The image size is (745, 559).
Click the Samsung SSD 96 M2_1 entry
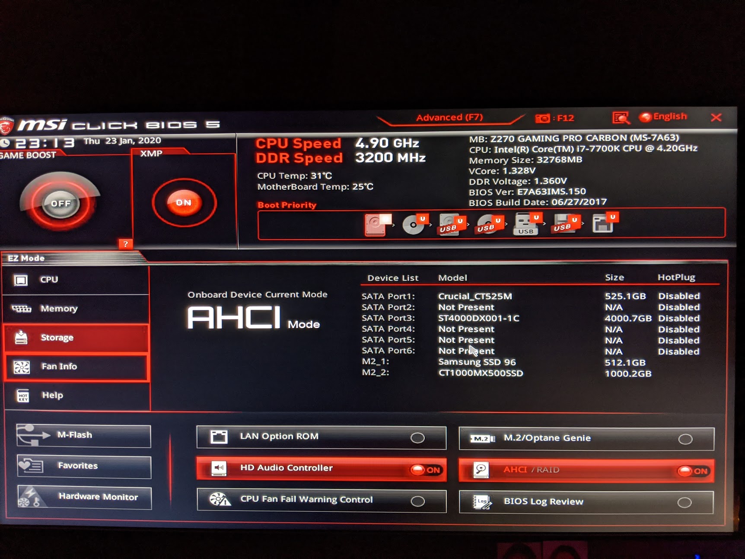click(477, 362)
